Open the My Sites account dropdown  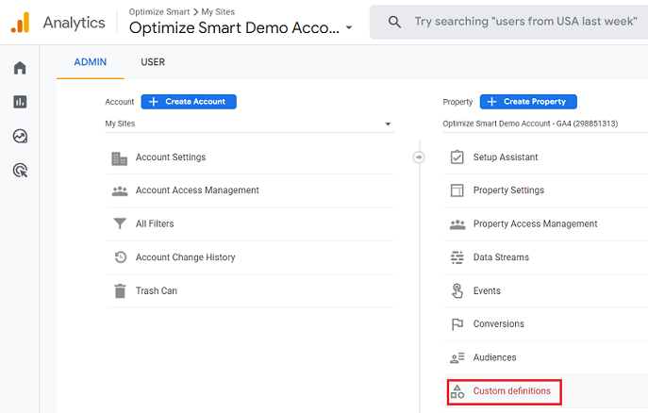pos(249,124)
